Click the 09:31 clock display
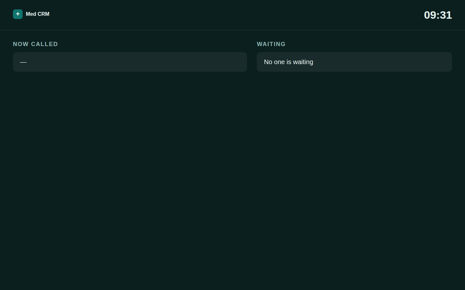465x290 pixels. pyautogui.click(x=438, y=15)
